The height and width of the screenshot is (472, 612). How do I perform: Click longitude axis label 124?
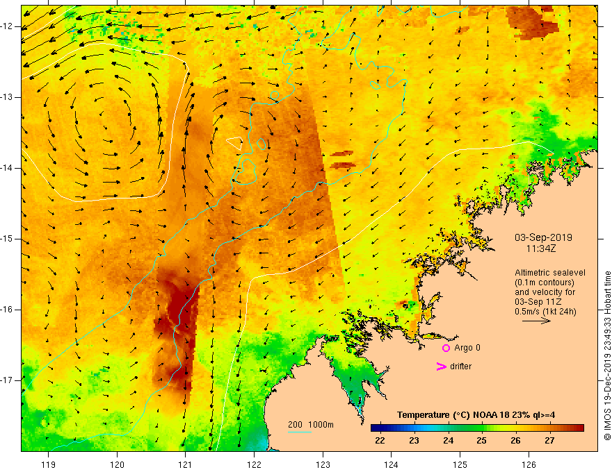coord(391,464)
